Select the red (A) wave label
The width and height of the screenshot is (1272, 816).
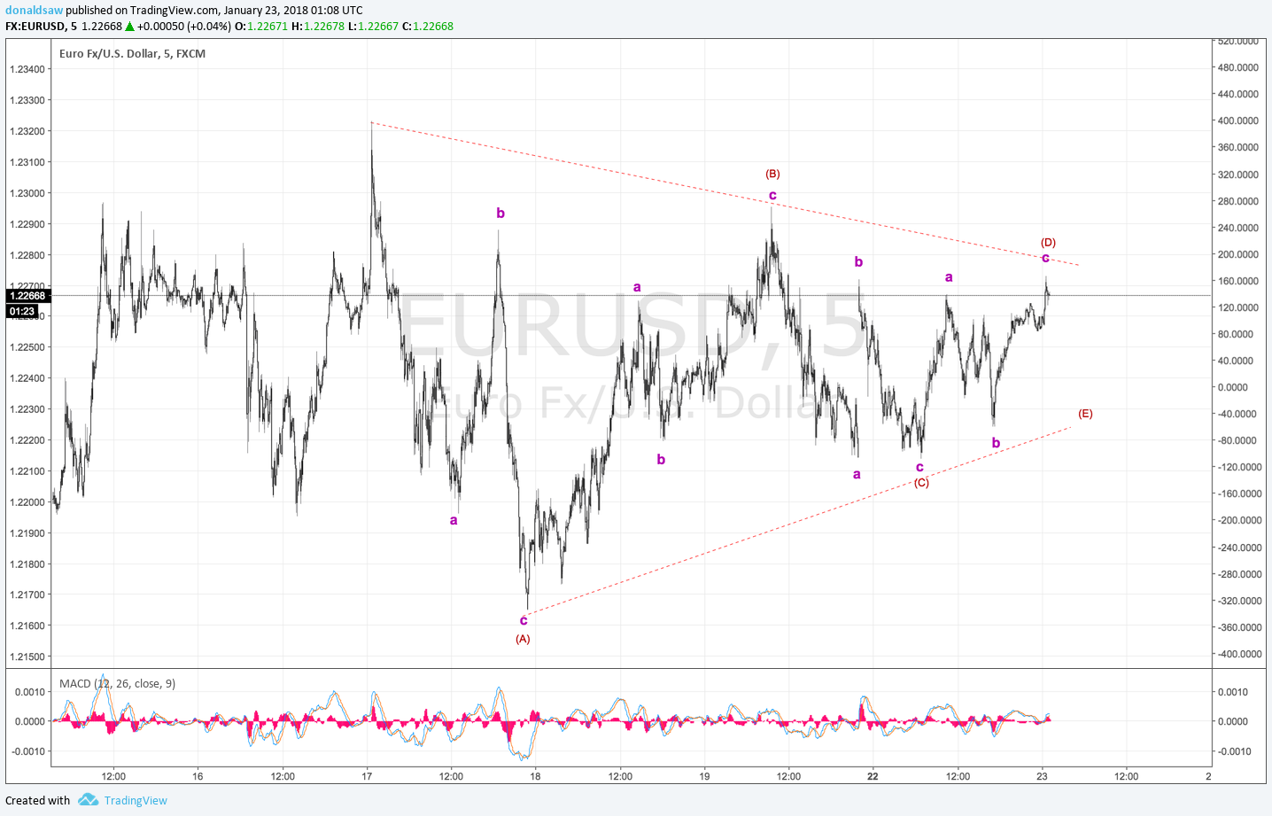point(523,639)
